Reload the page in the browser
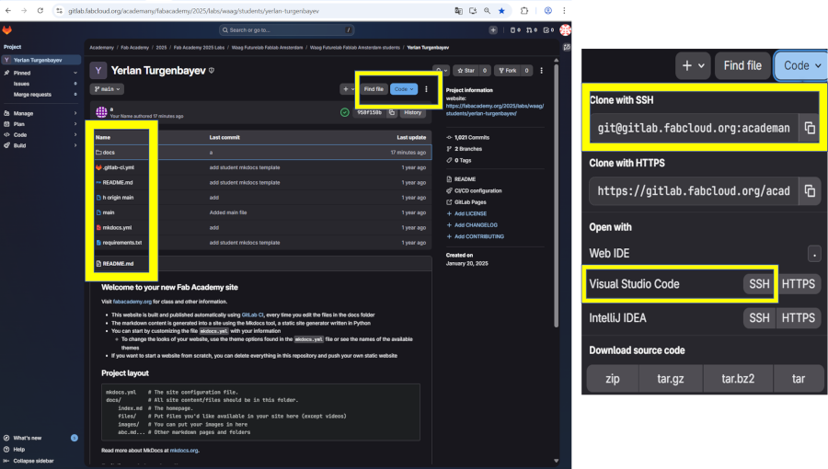The height and width of the screenshot is (469, 828). pos(40,10)
